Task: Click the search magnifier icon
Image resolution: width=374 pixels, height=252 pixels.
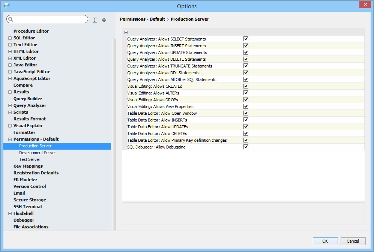Action: [11, 19]
